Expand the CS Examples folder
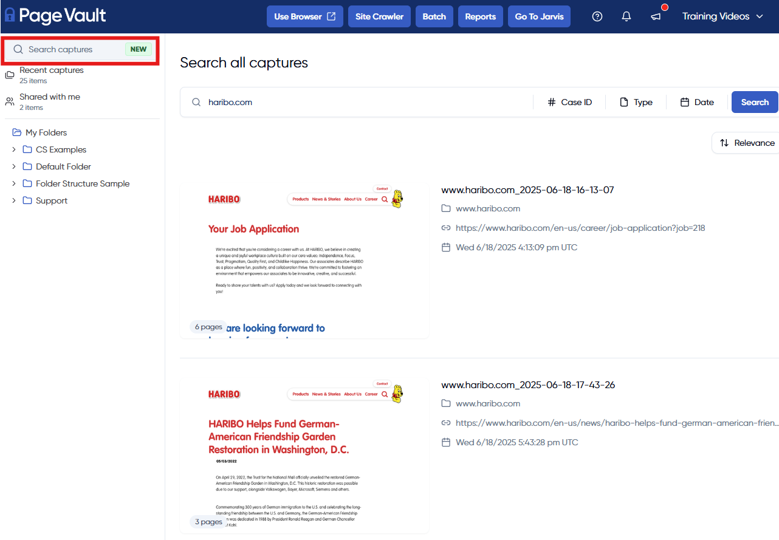 [14, 149]
